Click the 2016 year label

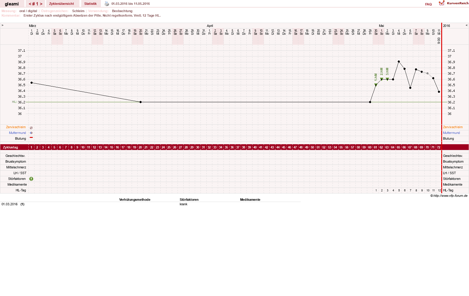tap(446, 26)
